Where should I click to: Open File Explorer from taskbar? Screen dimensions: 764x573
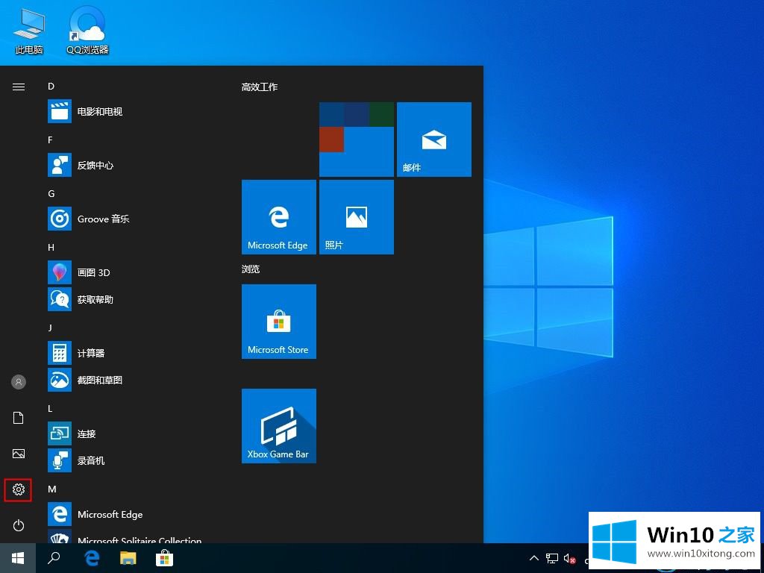128,558
